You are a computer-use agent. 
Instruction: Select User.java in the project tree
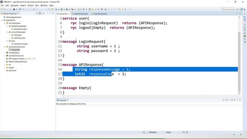click(x=17, y=35)
